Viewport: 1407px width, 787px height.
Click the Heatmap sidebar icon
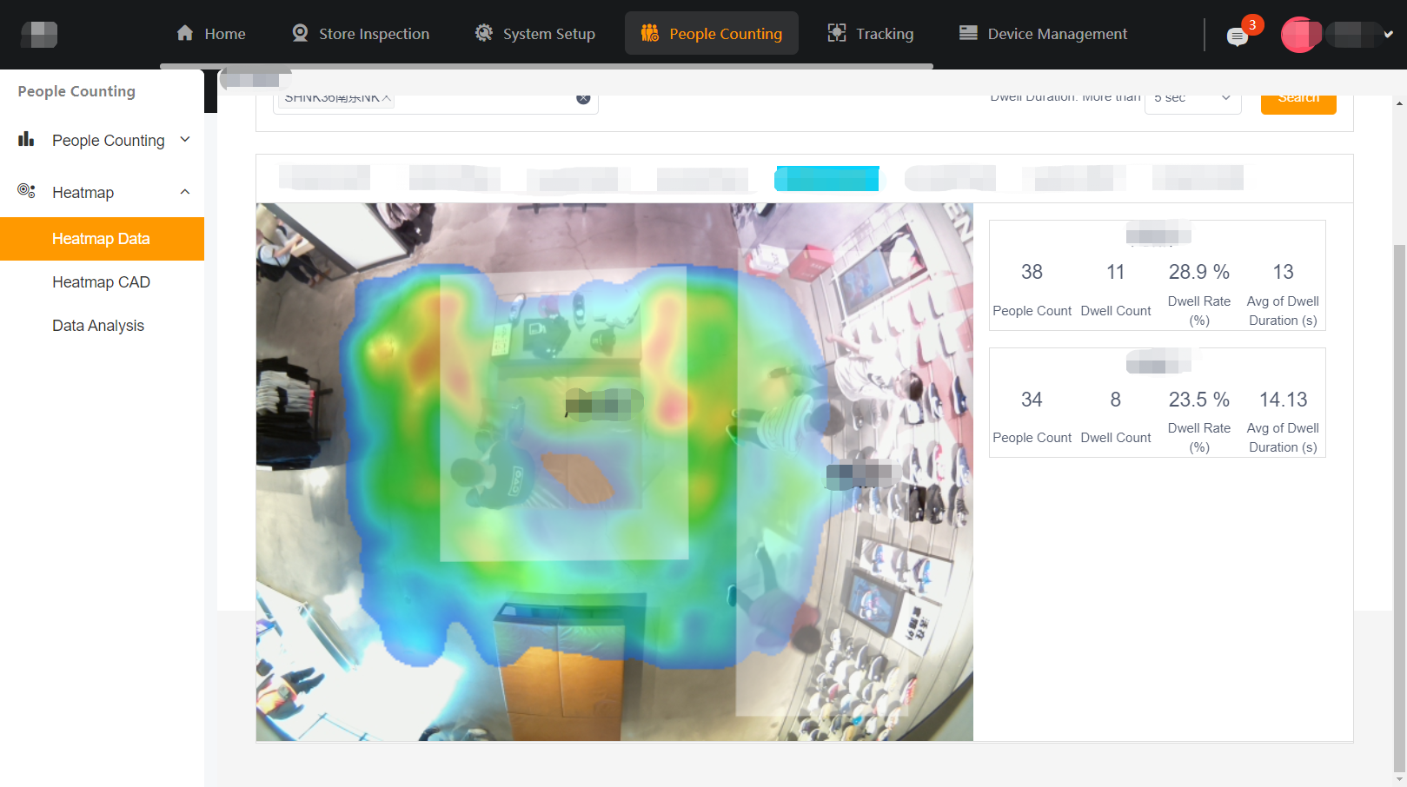(26, 191)
